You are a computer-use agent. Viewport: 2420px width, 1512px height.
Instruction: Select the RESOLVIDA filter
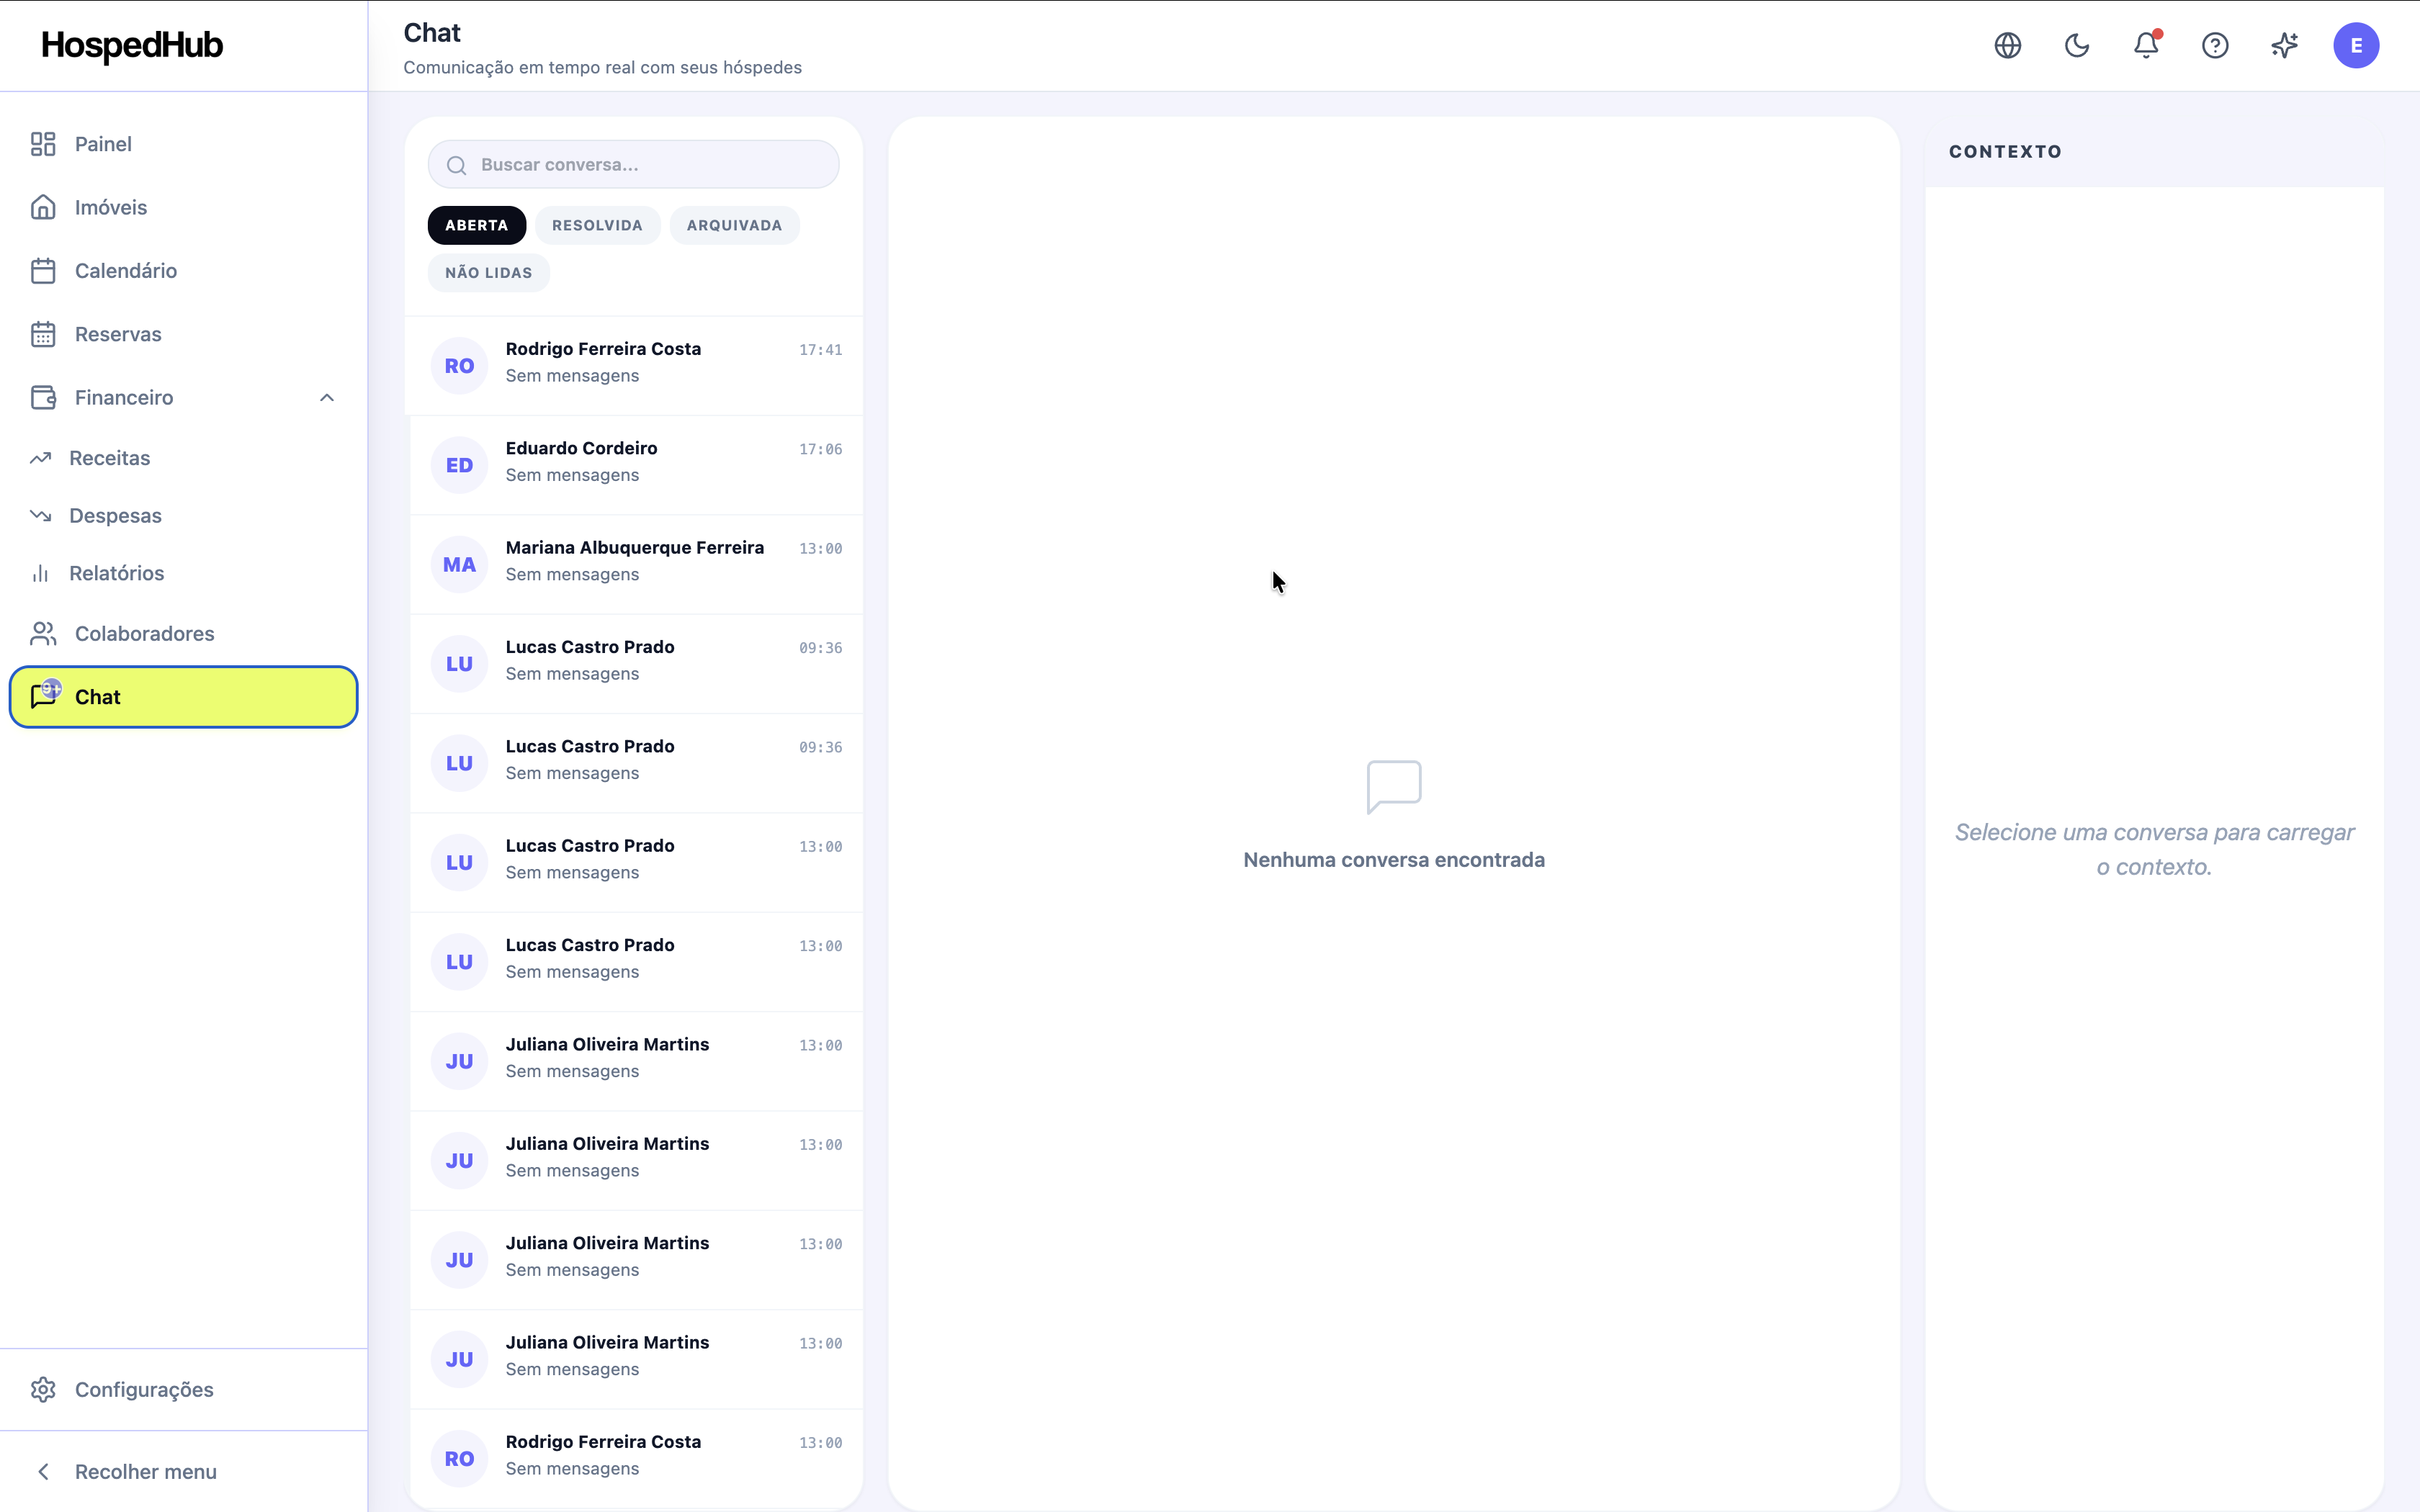click(597, 225)
